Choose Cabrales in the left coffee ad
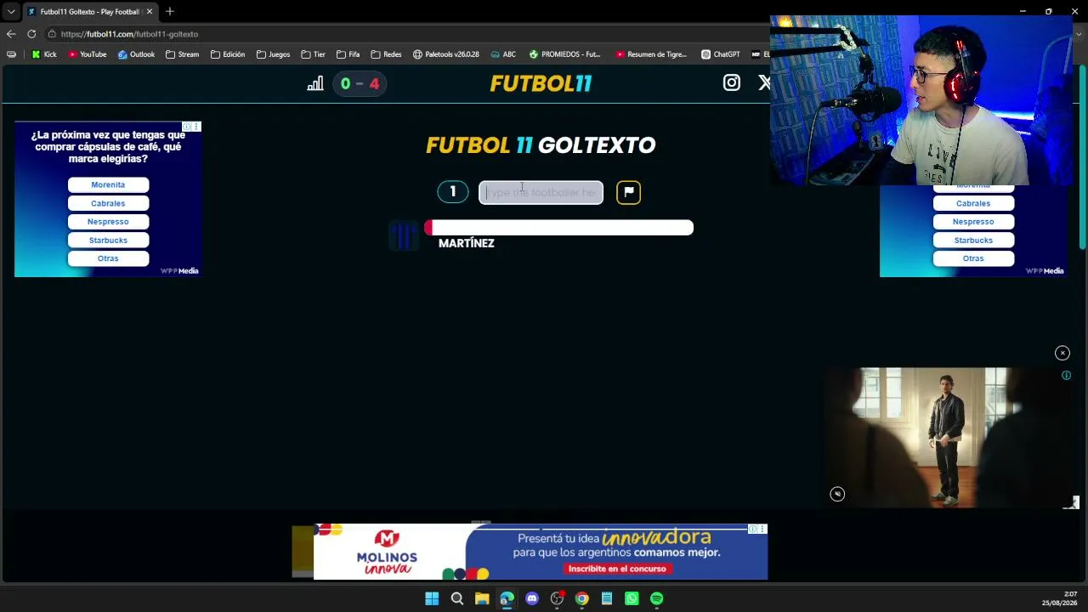Viewport: 1088px width, 612px height. pos(108,203)
